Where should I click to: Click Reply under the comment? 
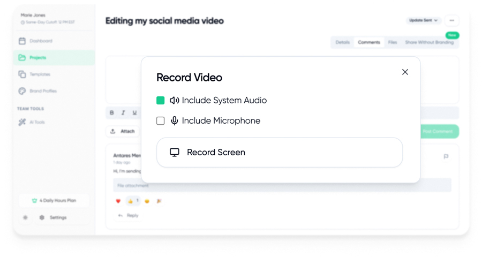coord(129,215)
